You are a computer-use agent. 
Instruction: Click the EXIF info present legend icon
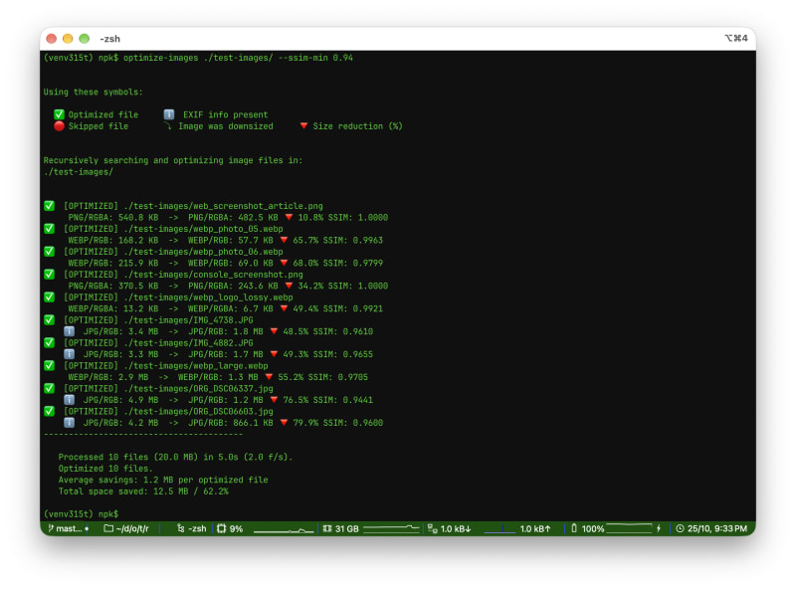point(169,114)
